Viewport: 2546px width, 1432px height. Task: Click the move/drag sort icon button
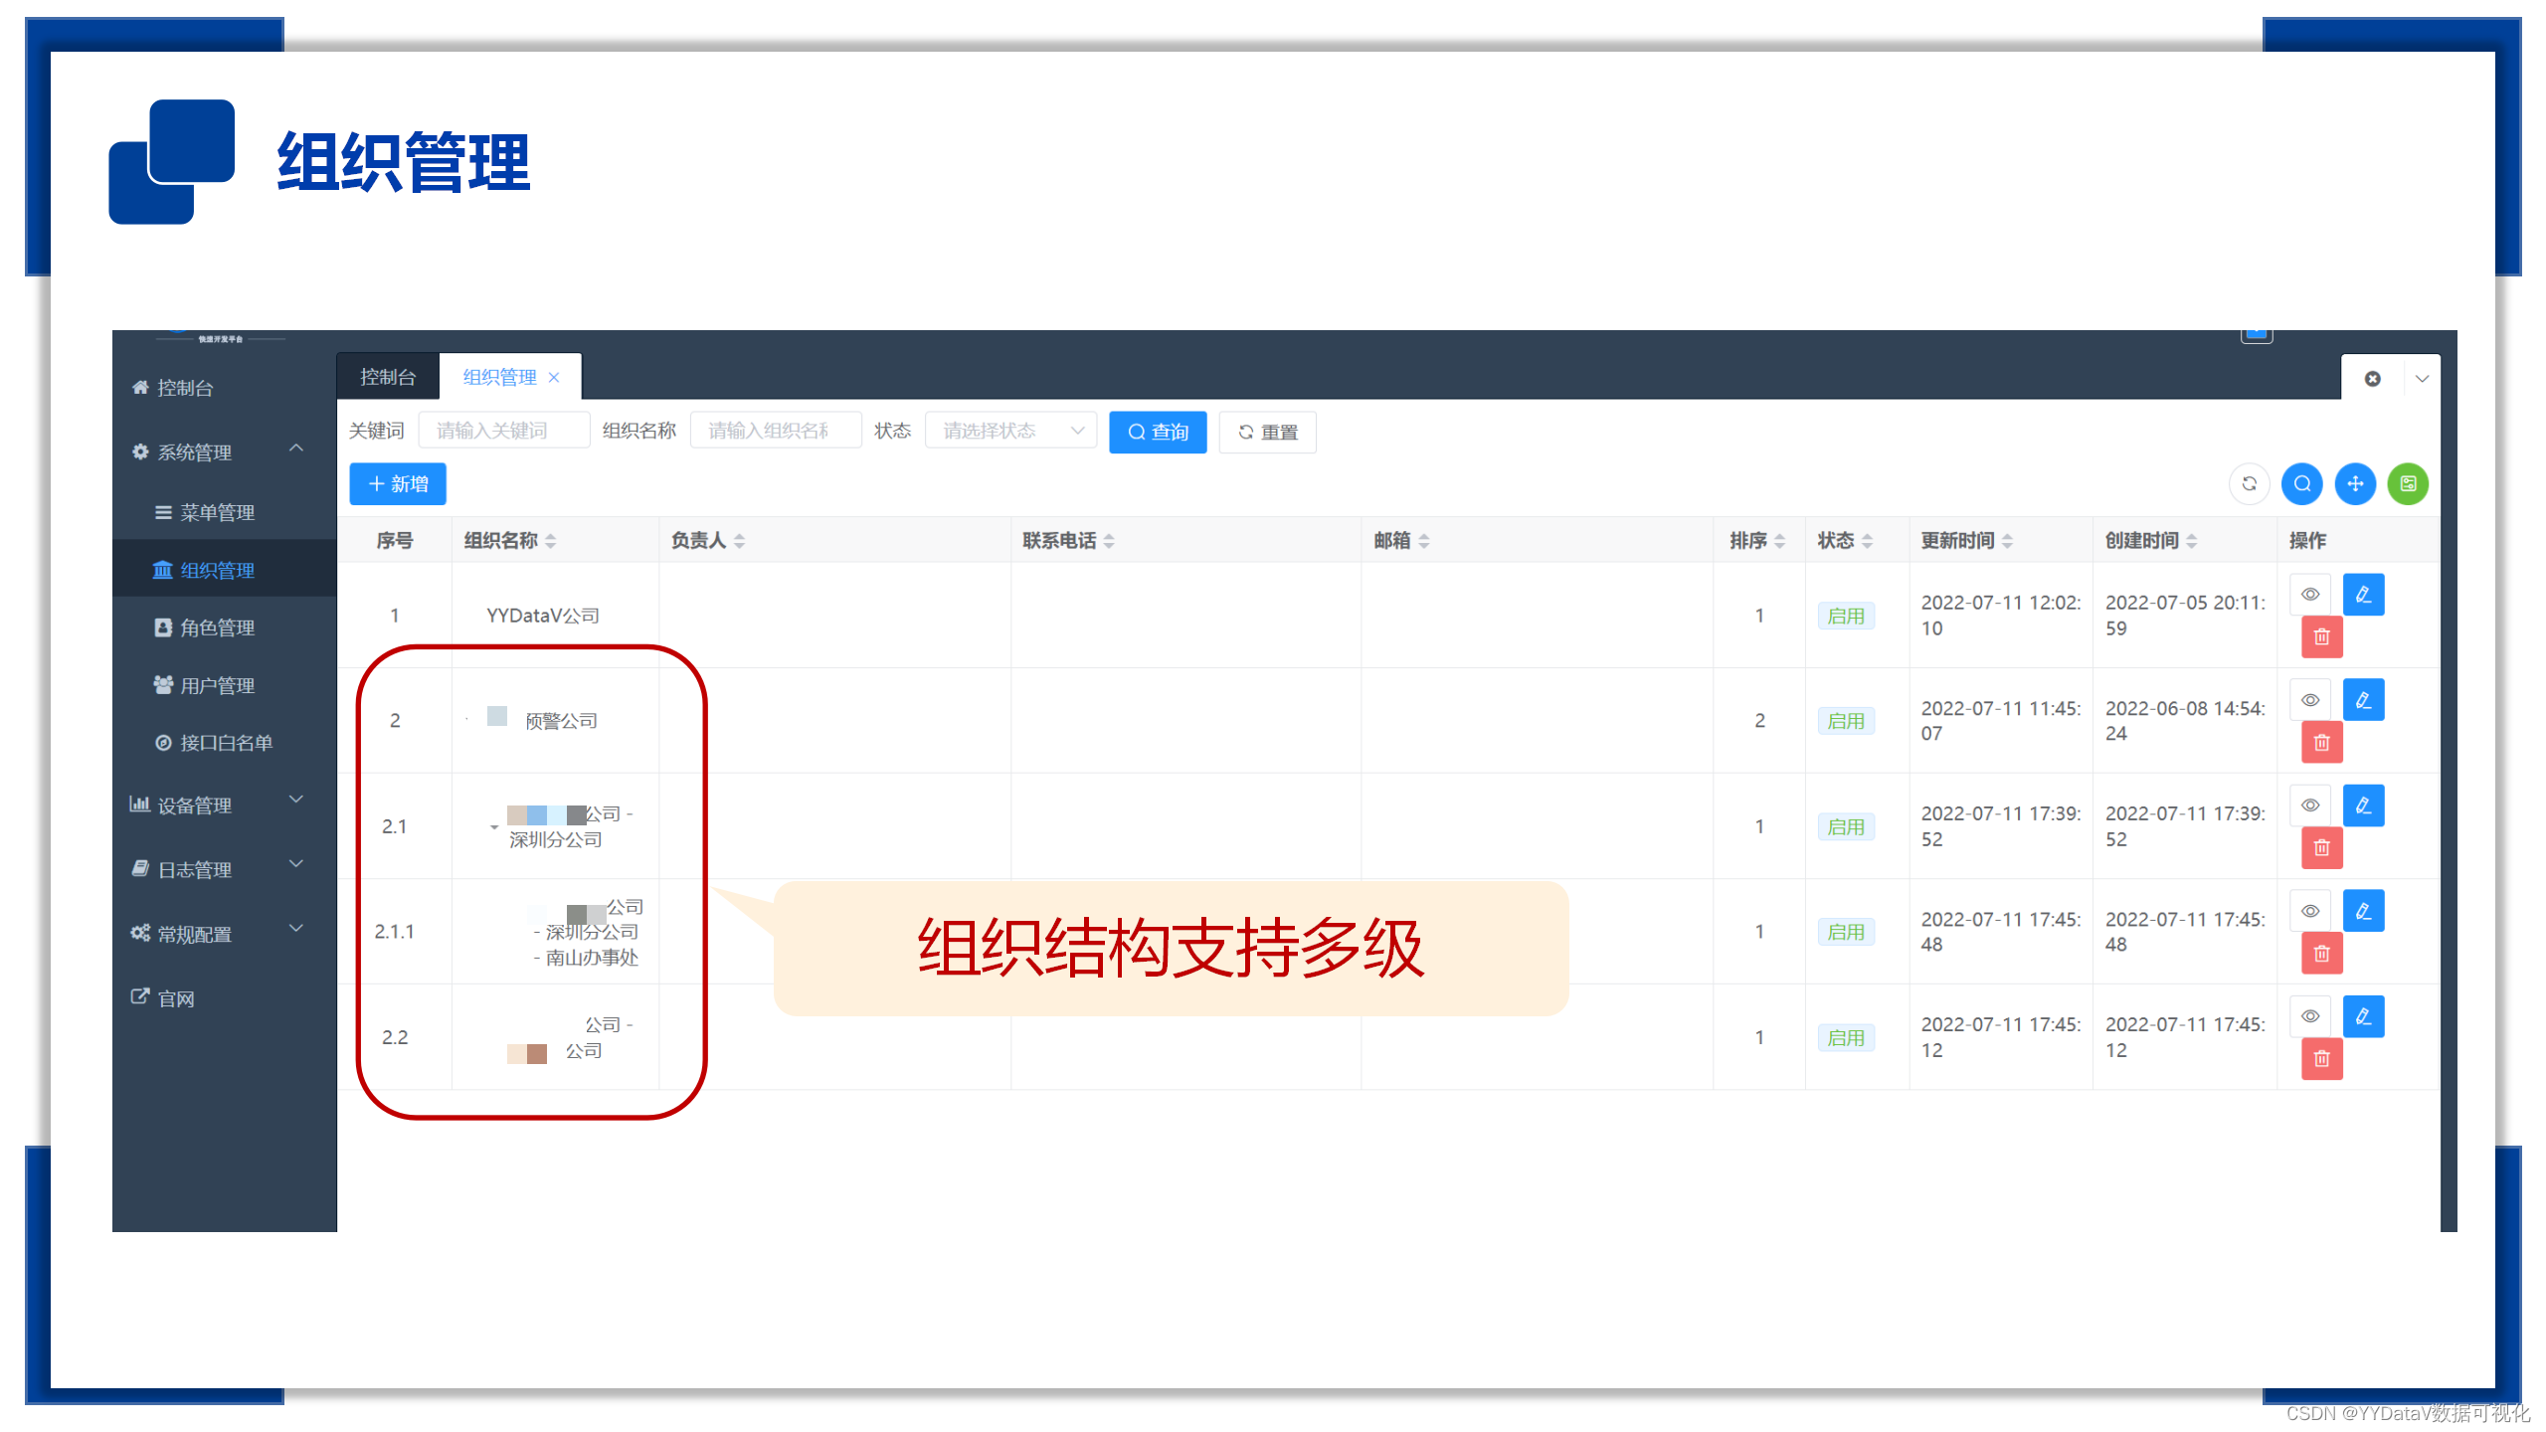tap(2355, 484)
